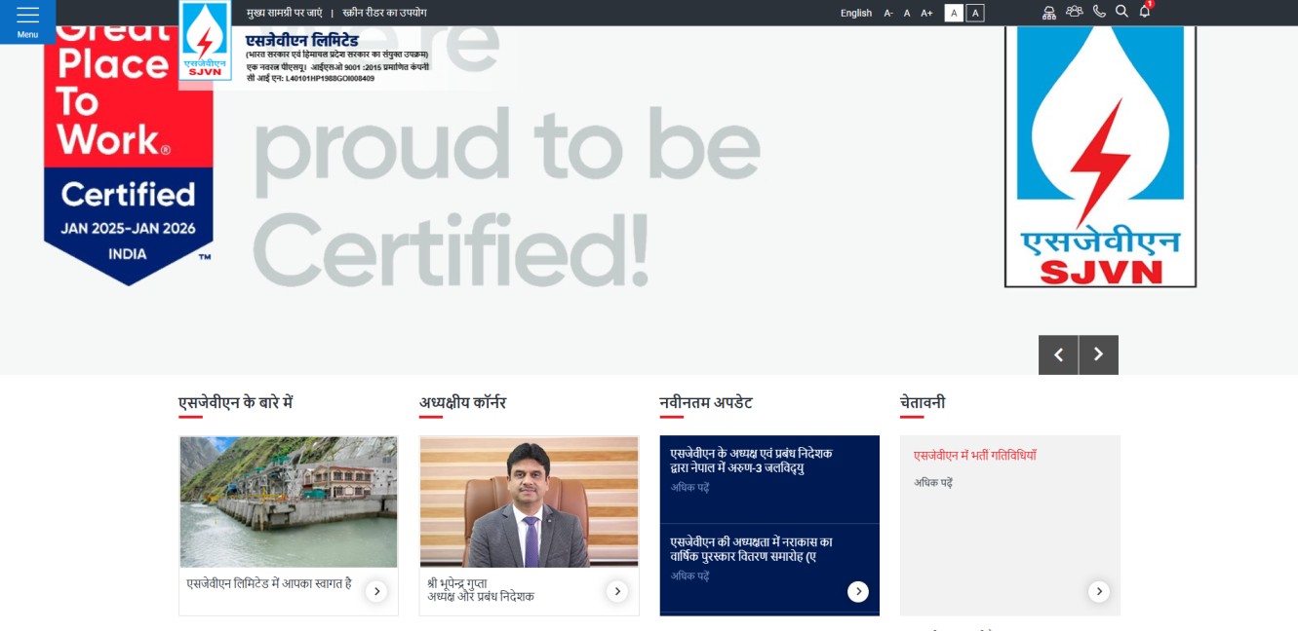Switch to dark contrast theme
This screenshot has width=1298, height=631.
[x=973, y=13]
